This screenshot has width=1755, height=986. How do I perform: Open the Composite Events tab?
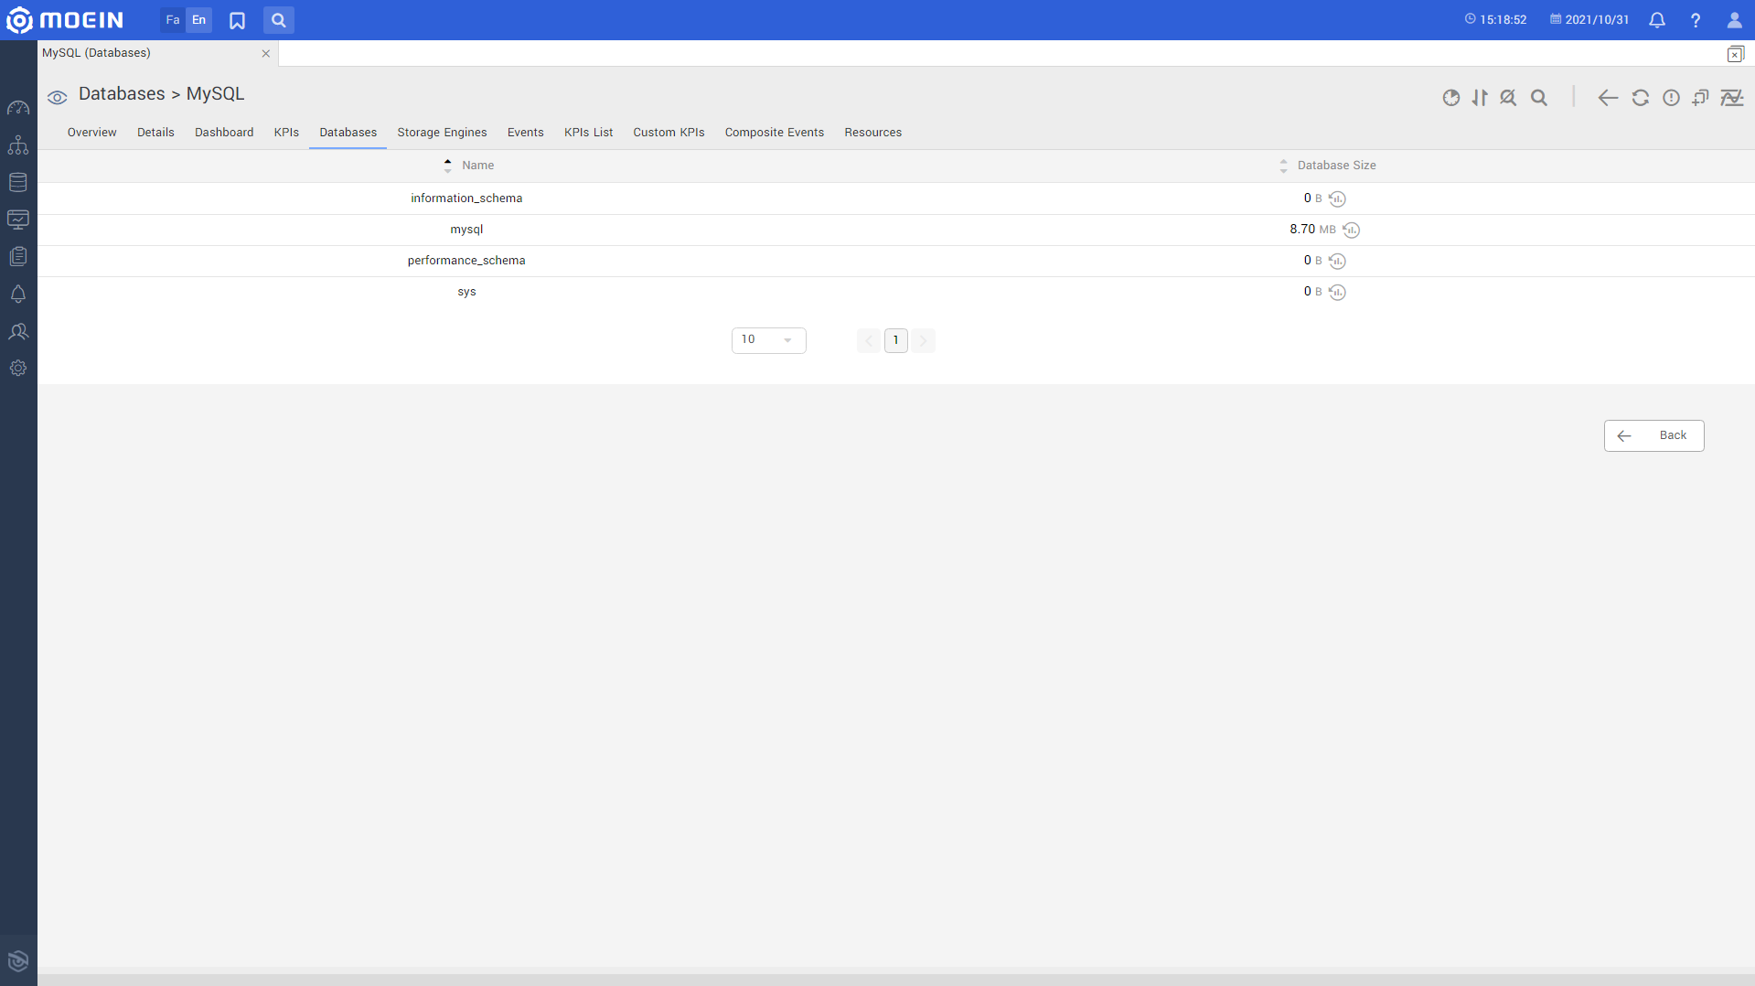(774, 133)
